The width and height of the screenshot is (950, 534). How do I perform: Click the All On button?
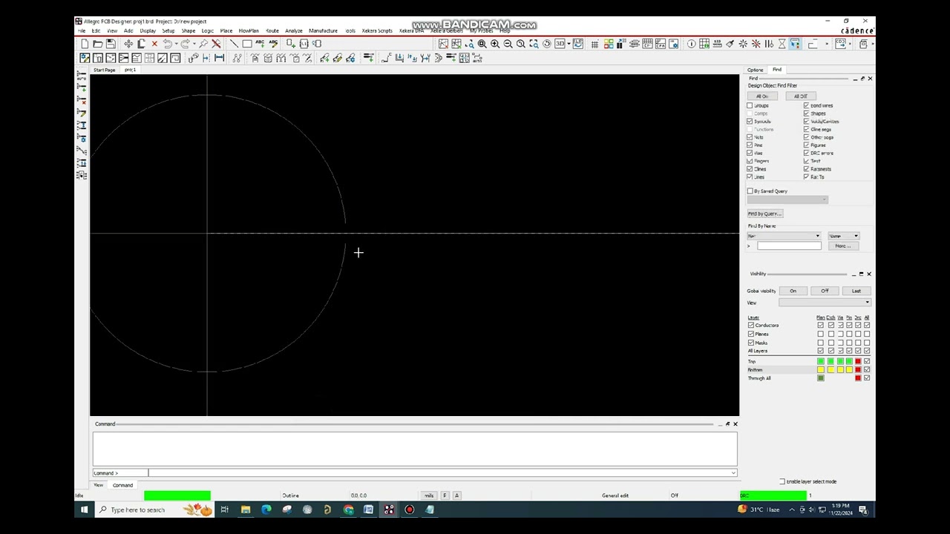coord(763,96)
